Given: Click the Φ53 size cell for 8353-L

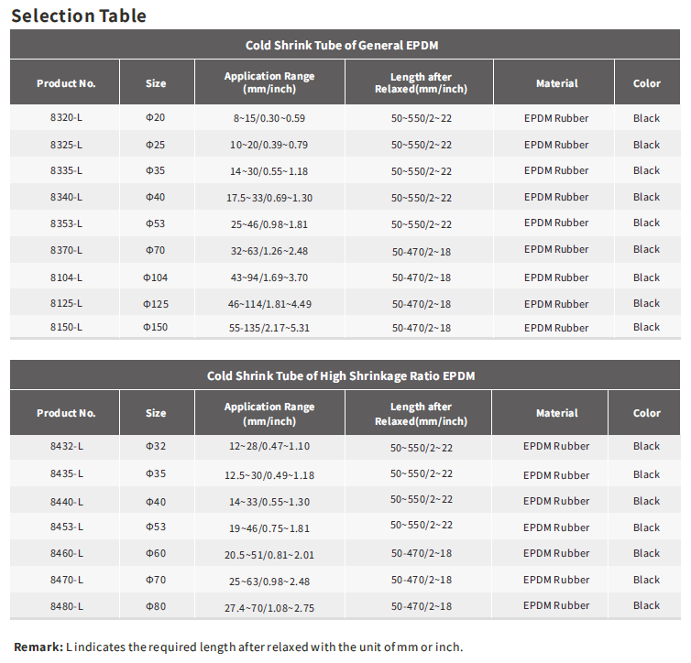Looking at the screenshot, I should tap(156, 223).
